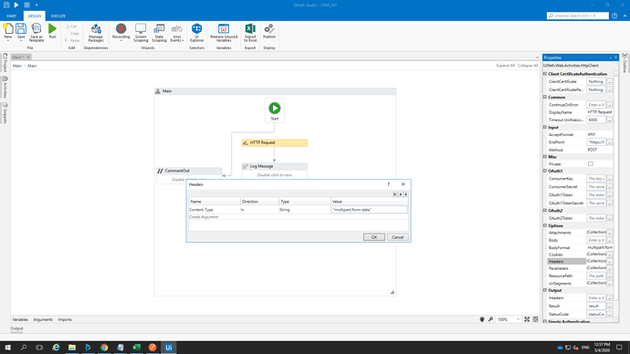Screen dimensions: 630x354
Task: Open the User Events menu
Action: pyautogui.click(x=177, y=33)
